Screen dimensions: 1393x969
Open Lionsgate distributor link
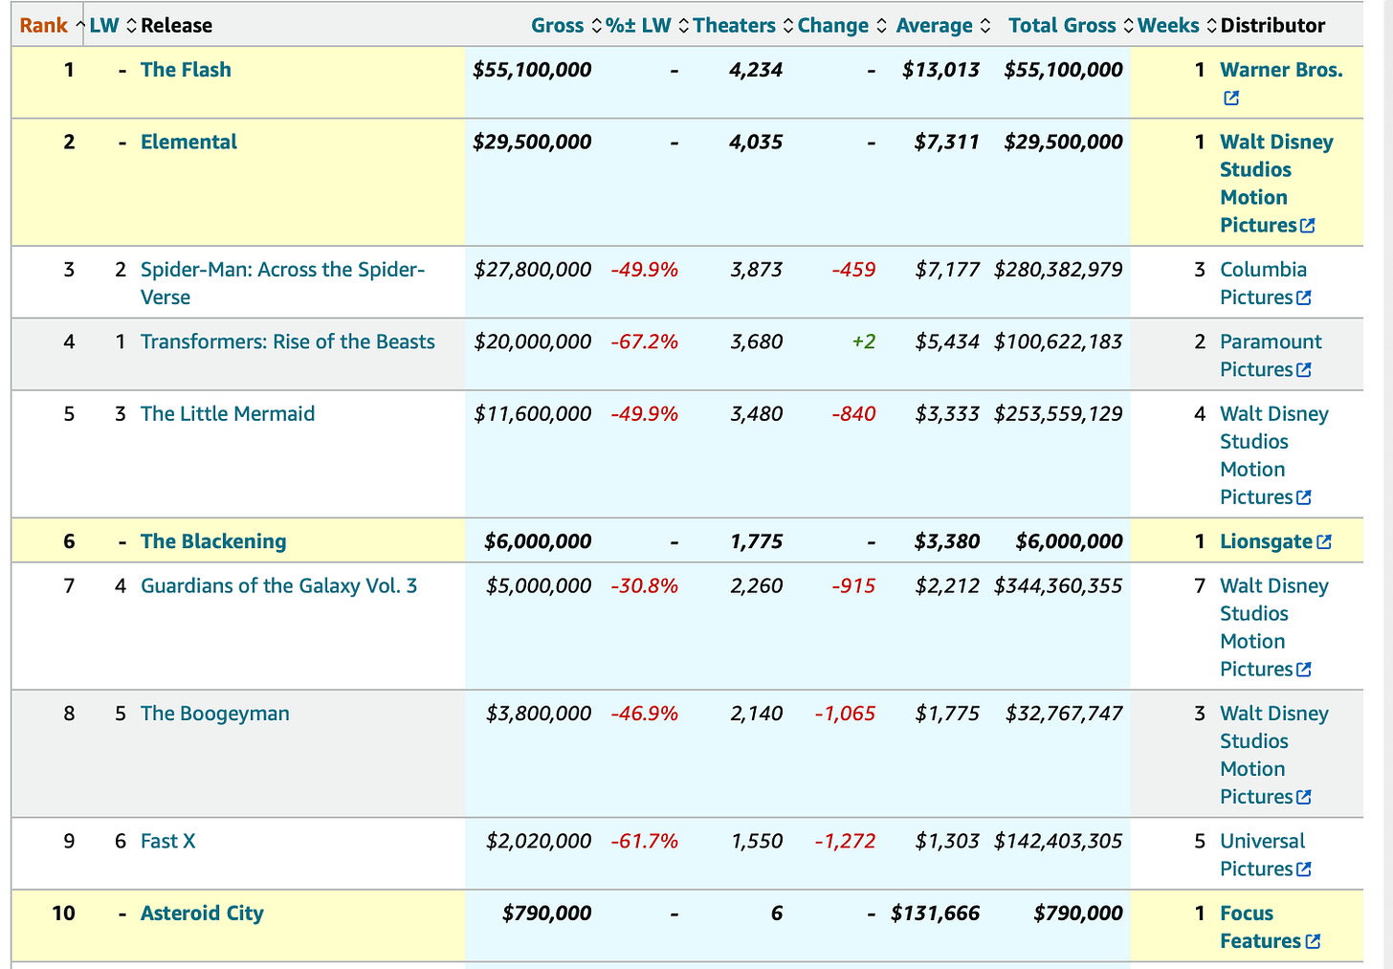point(1266,541)
